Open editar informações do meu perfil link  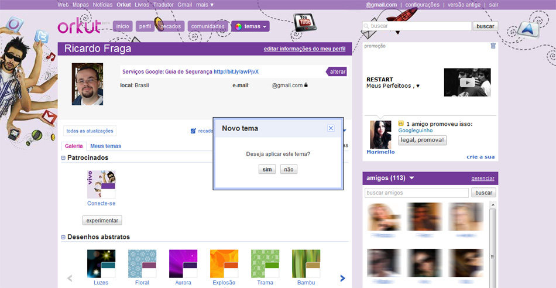point(305,49)
